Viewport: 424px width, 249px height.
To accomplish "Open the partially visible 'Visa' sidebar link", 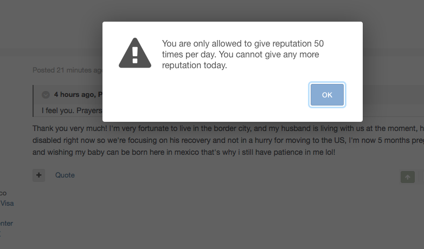I will [7, 204].
